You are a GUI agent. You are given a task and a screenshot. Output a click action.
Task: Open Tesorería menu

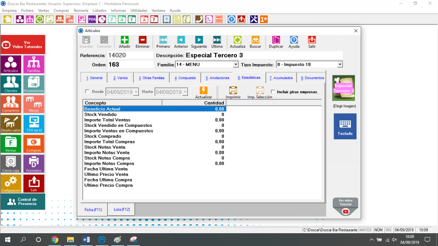(x=81, y=10)
